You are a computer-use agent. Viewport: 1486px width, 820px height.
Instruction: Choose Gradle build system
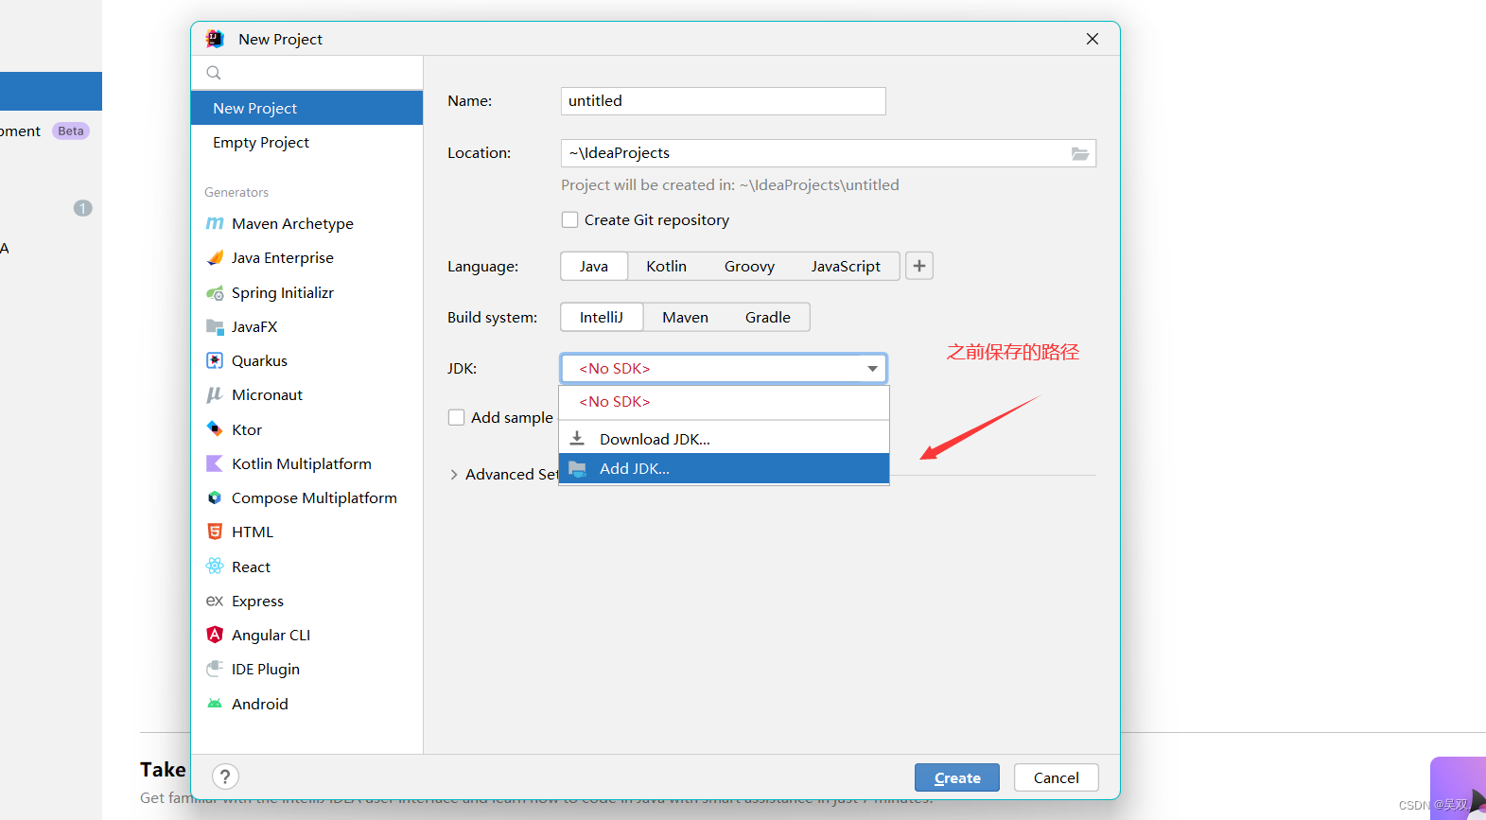point(768,317)
